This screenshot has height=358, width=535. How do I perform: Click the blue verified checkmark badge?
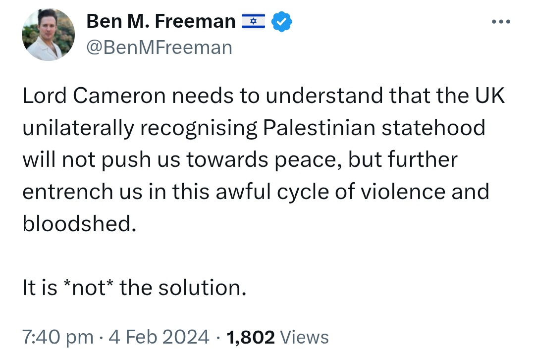click(x=281, y=21)
